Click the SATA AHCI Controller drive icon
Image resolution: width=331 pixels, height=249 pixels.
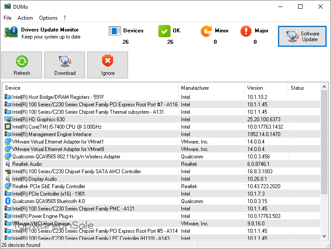(x=8, y=172)
